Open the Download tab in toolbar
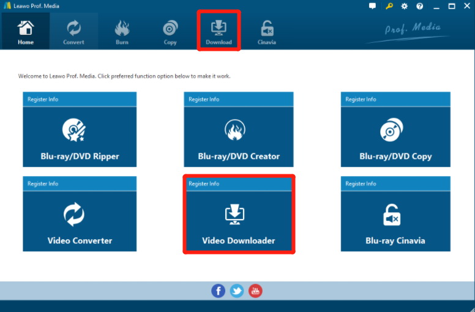The width and height of the screenshot is (475, 312). pos(219,32)
